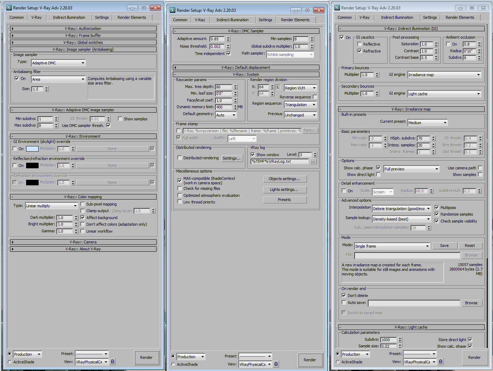This screenshot has width=493, height=371.
Task: Select ActiveShade radio in left window
Action: (9, 362)
